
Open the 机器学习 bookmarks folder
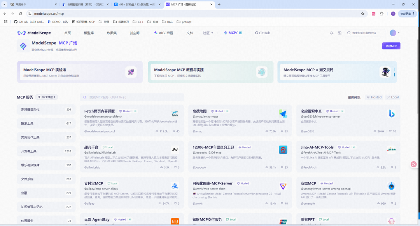[x=121, y=22]
